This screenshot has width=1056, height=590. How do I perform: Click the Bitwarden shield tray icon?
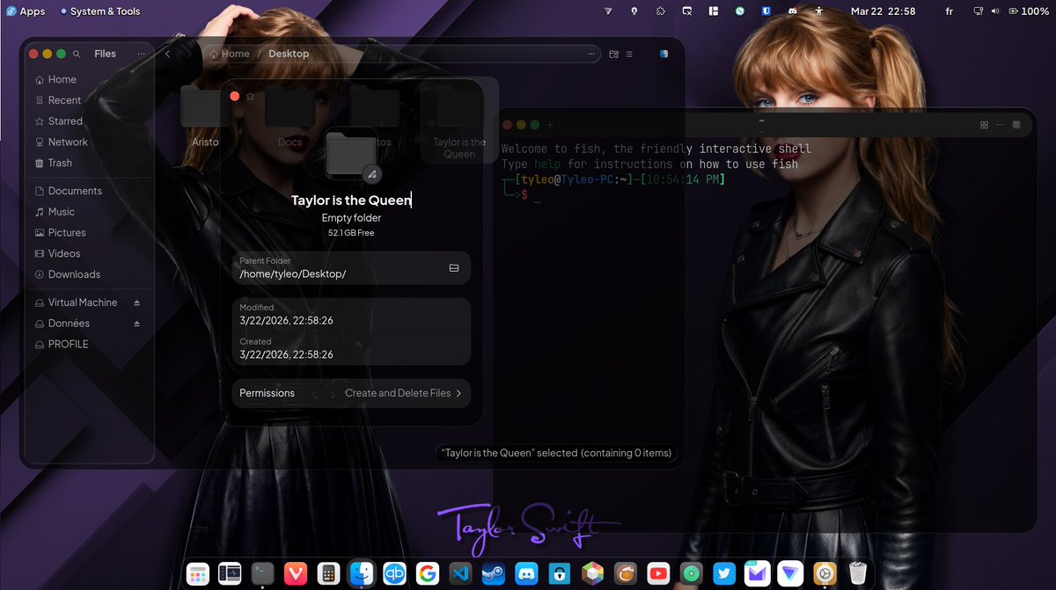pyautogui.click(x=766, y=11)
